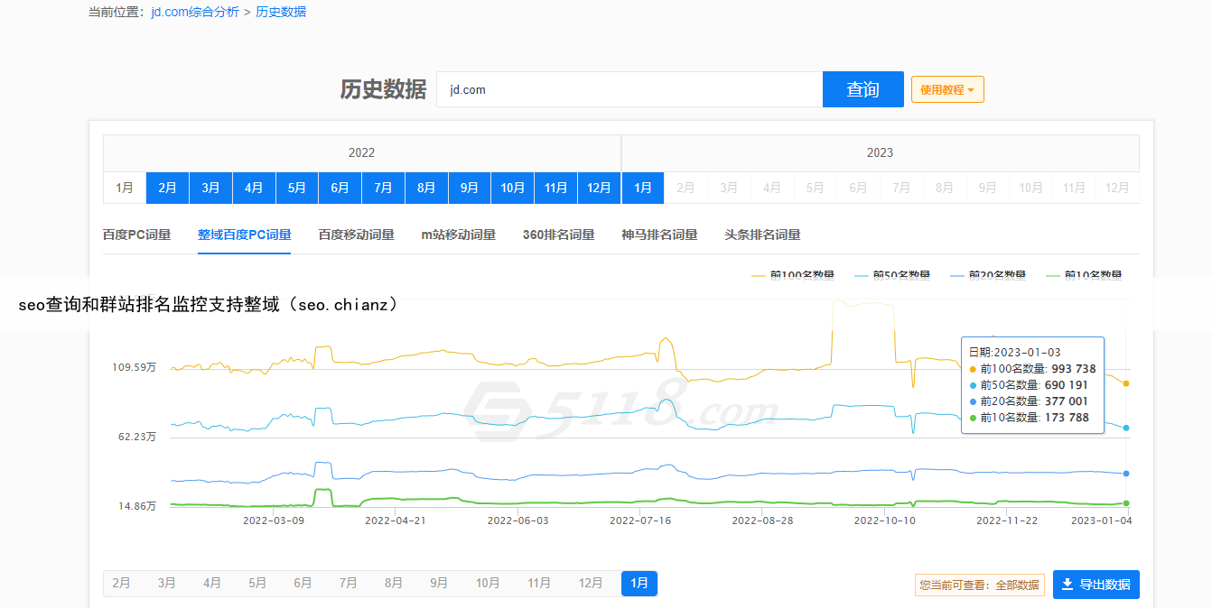Select the 头条排名词量 tab
This screenshot has width=1212, height=608.
point(762,235)
